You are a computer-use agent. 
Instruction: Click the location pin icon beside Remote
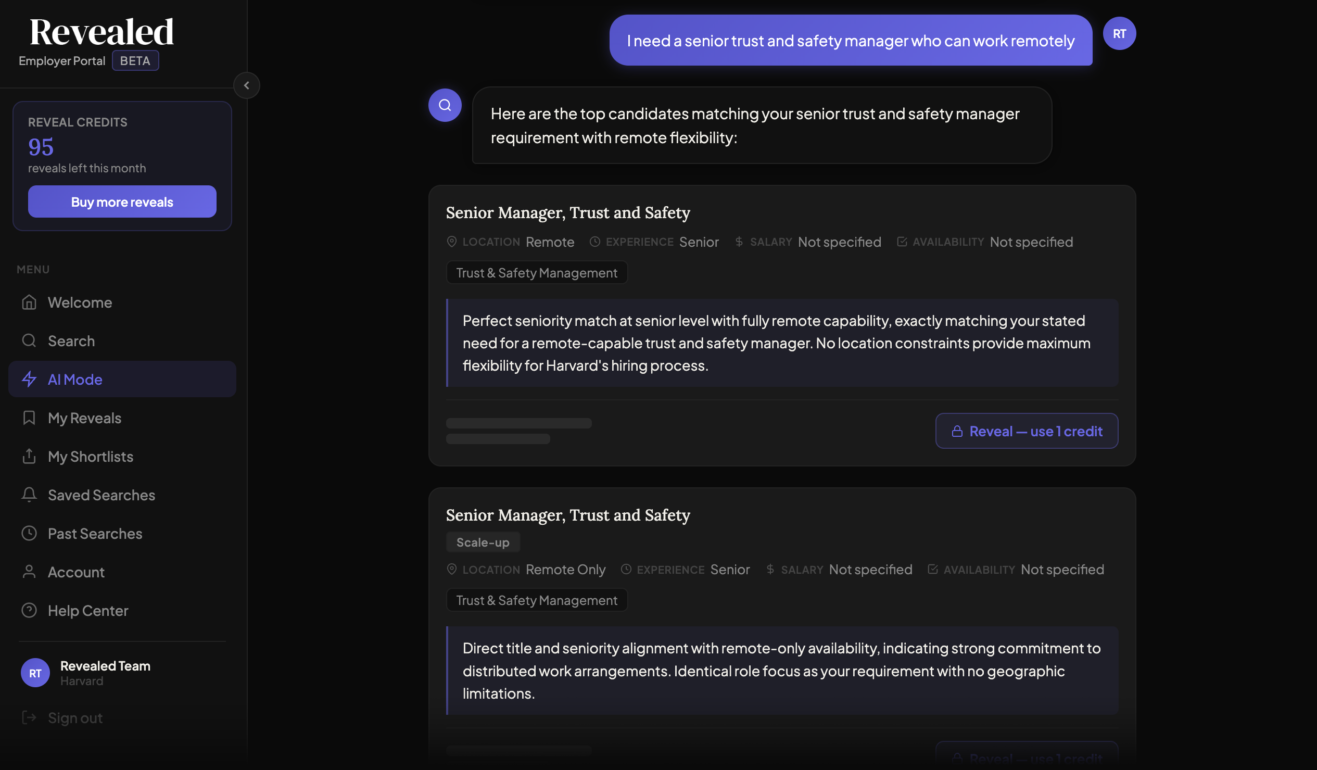(x=451, y=242)
